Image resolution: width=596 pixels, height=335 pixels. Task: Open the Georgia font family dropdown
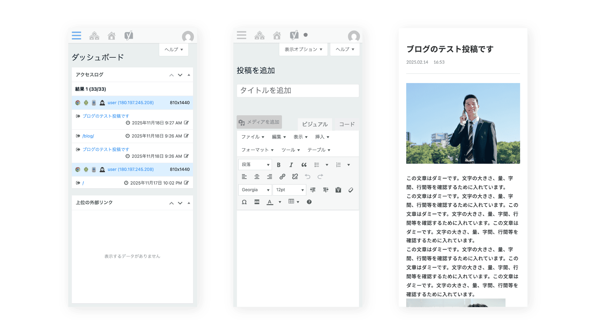tap(255, 190)
